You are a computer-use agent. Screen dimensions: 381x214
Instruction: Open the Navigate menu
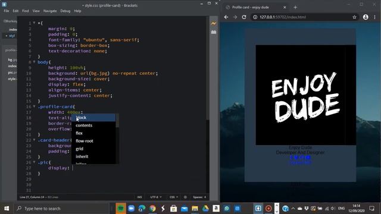click(50, 11)
